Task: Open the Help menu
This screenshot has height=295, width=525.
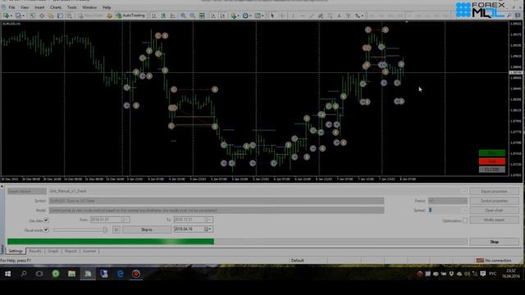Action: 107,7
